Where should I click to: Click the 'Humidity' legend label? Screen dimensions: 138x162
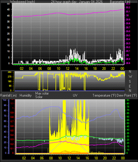25,95
